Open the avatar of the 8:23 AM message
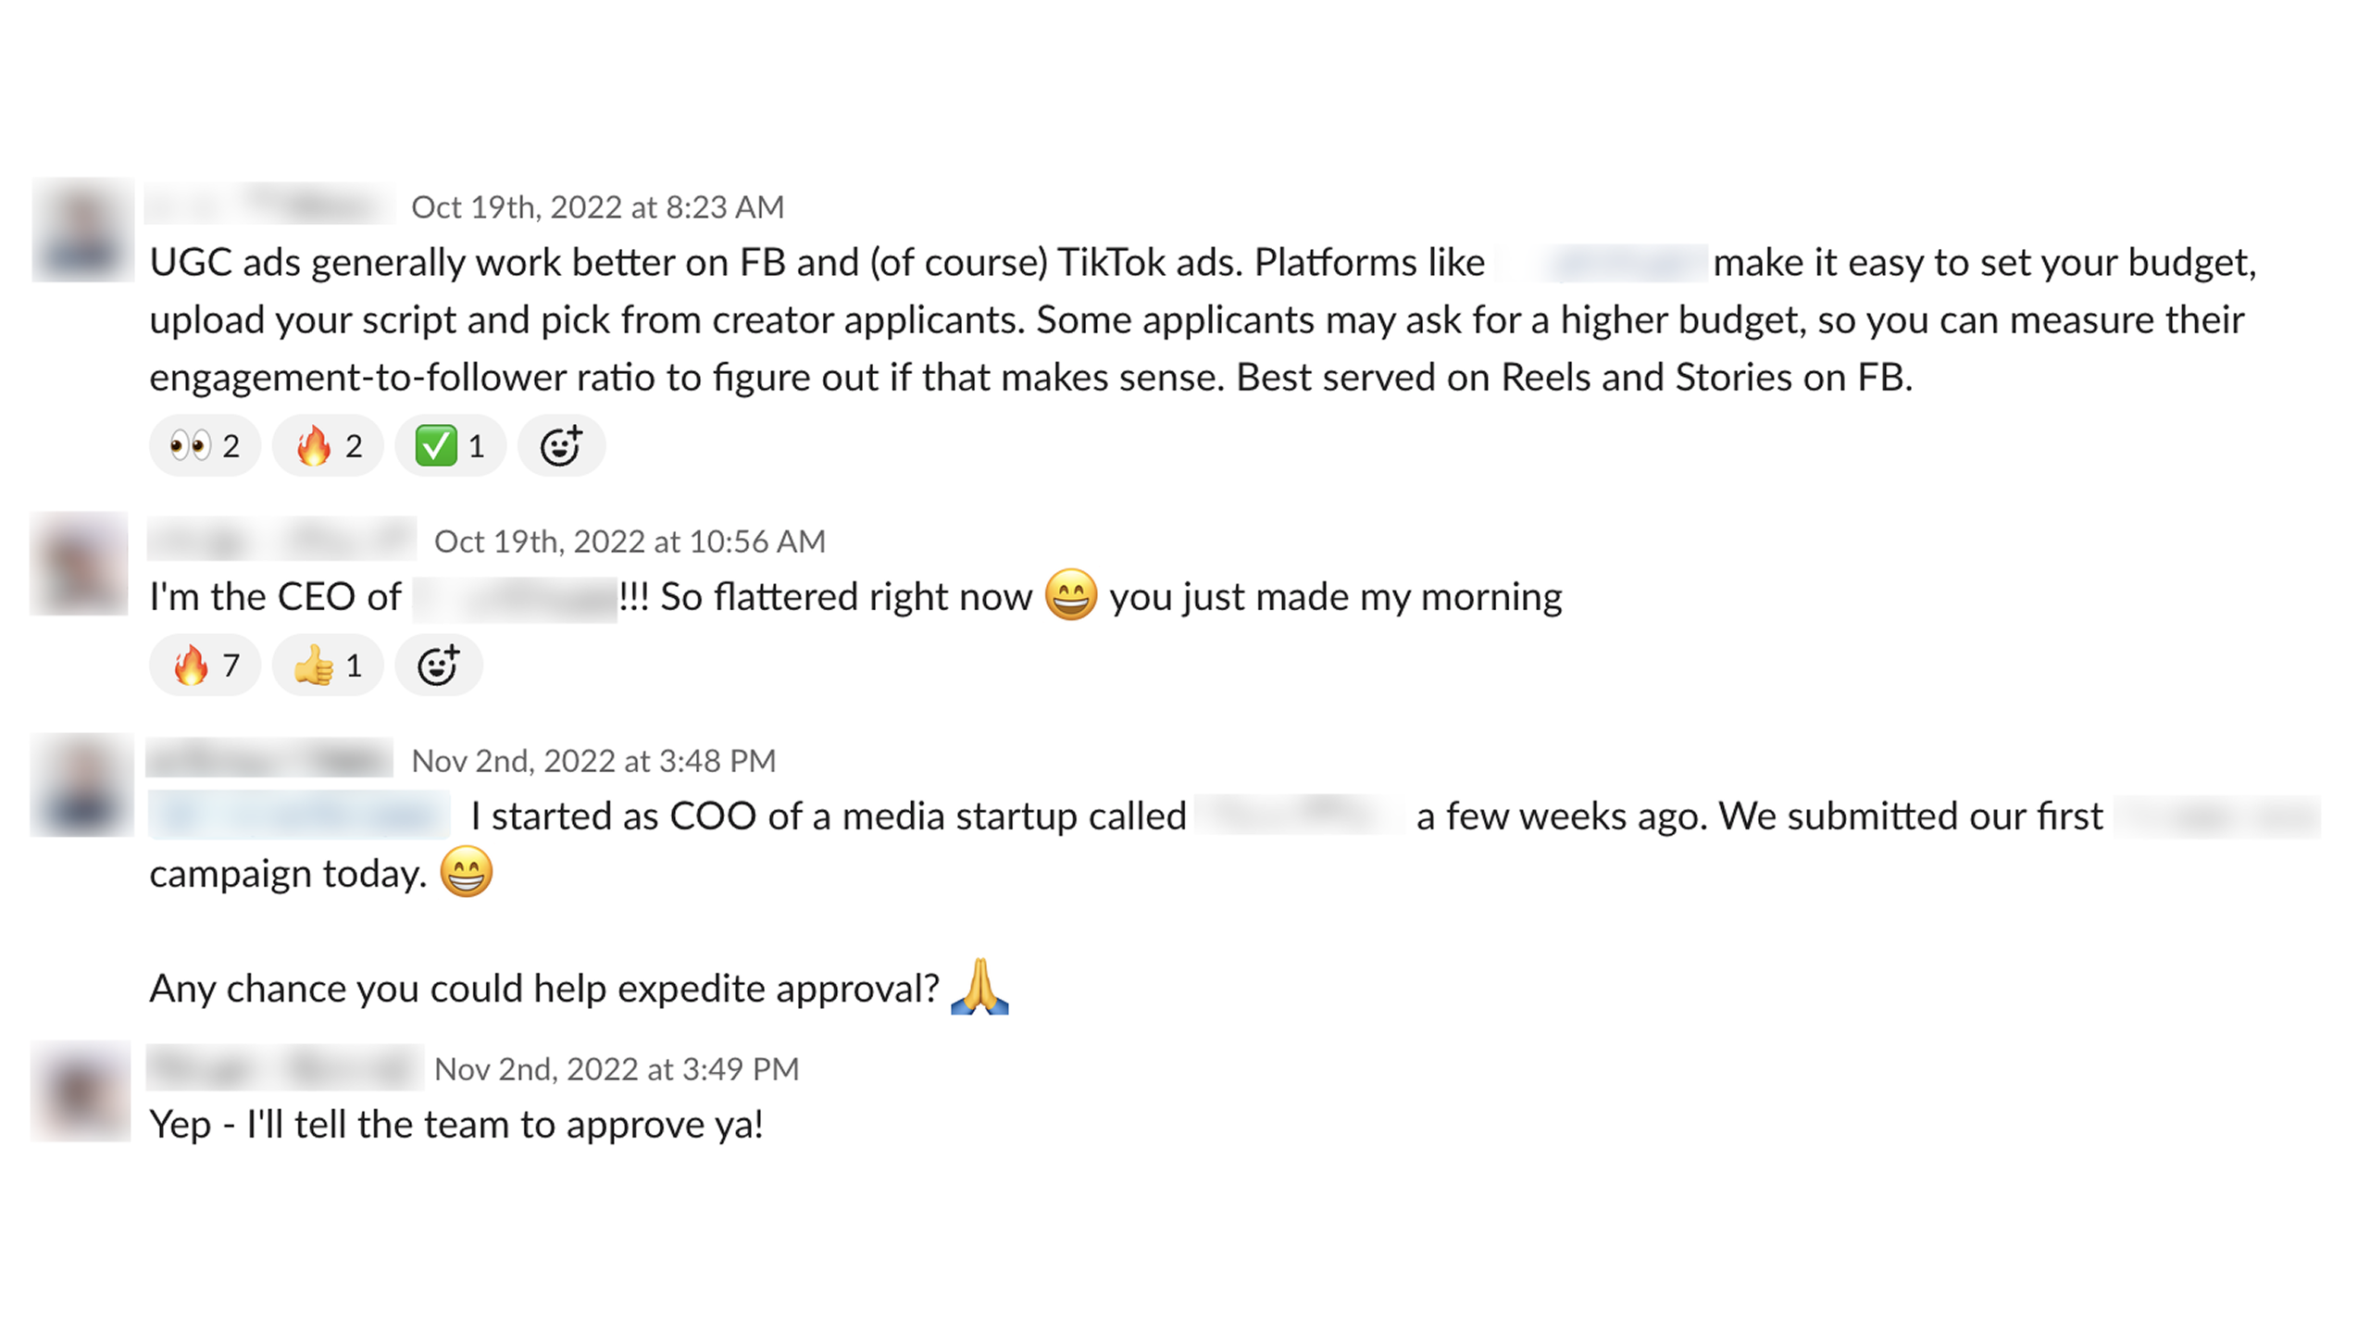2370x1333 pixels. (82, 230)
